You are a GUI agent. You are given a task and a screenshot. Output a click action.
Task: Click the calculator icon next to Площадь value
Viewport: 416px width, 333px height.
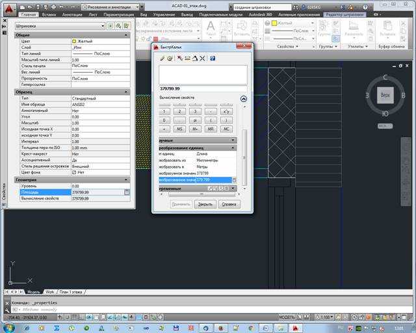tap(127, 193)
